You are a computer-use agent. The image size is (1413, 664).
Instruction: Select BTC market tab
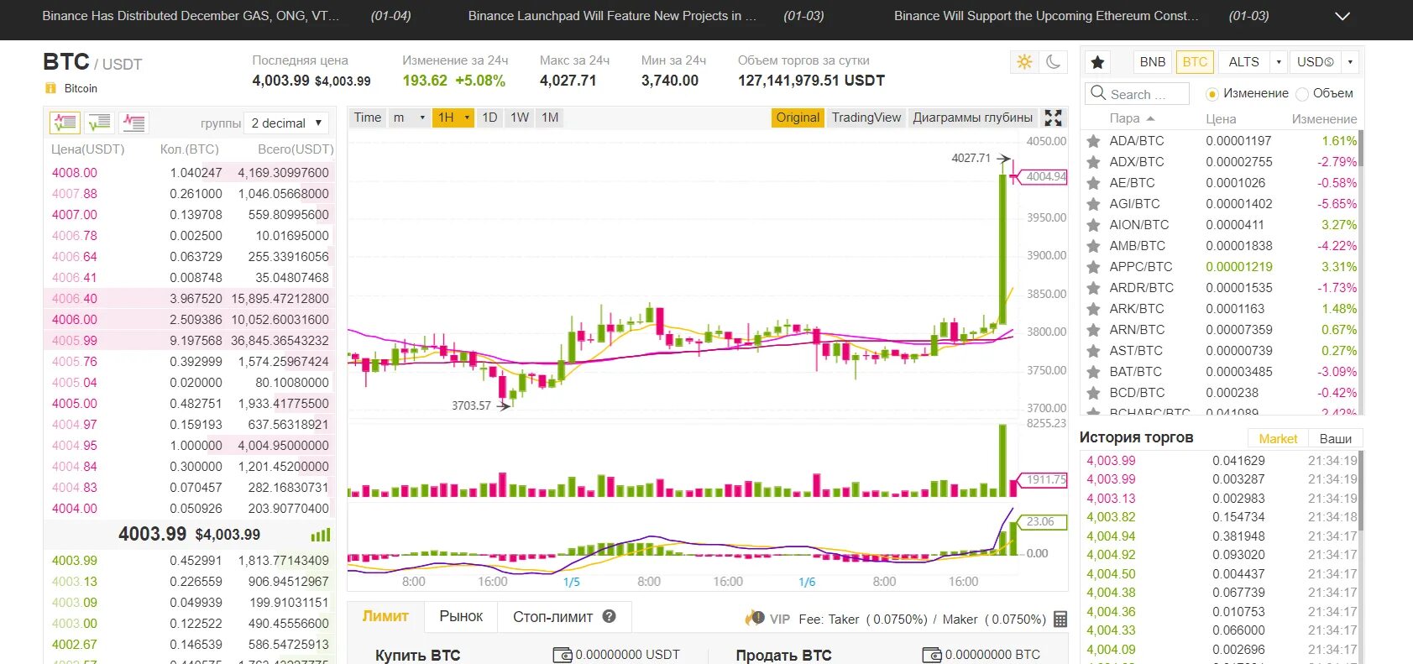pyautogui.click(x=1195, y=62)
